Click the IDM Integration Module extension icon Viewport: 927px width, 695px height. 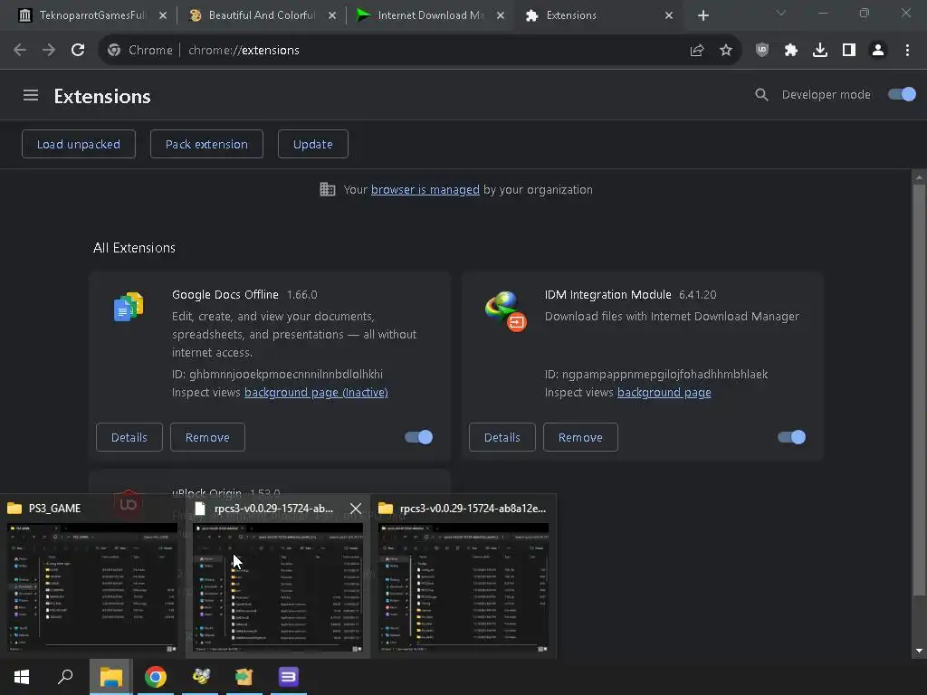point(505,311)
